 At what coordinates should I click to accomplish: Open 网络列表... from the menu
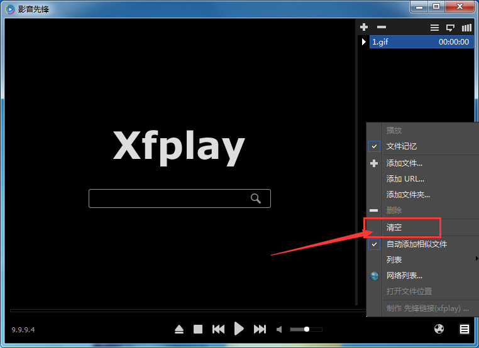pyautogui.click(x=404, y=276)
